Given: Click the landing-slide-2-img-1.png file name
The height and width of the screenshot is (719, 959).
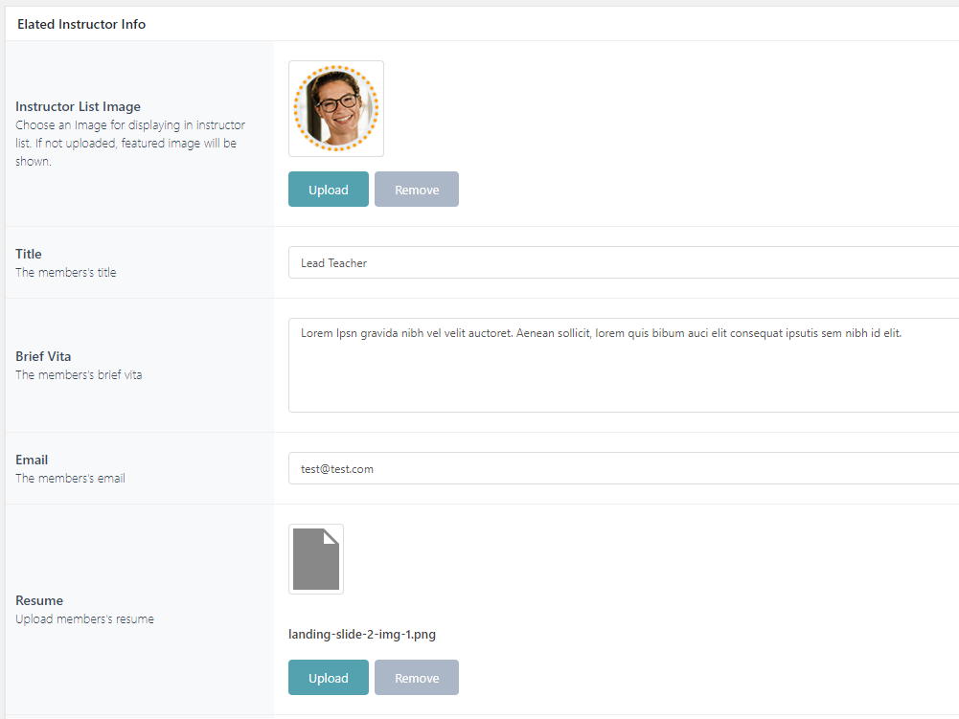Looking at the screenshot, I should click(362, 634).
